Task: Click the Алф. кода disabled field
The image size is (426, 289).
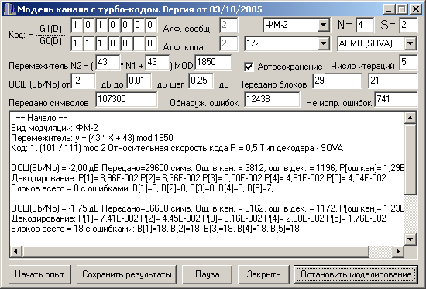Action: [x=228, y=43]
